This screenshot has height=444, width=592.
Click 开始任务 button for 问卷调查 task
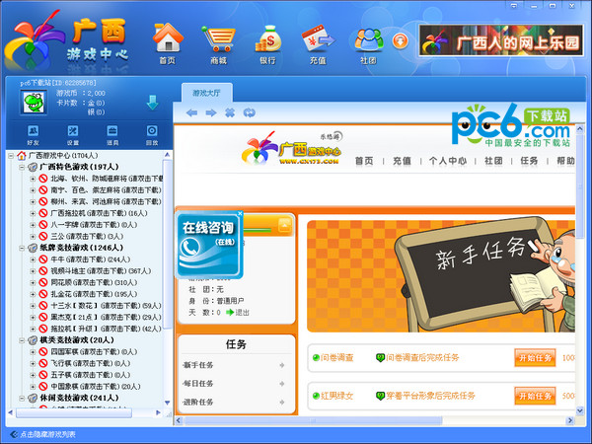[535, 357]
